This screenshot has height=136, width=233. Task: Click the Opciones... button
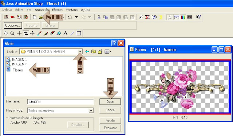(x=13, y=26)
